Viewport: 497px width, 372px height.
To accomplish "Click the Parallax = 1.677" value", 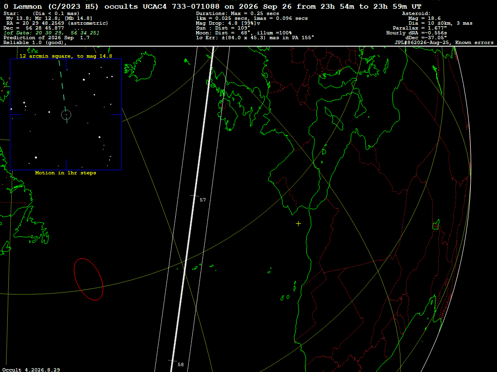I will point(420,28).
